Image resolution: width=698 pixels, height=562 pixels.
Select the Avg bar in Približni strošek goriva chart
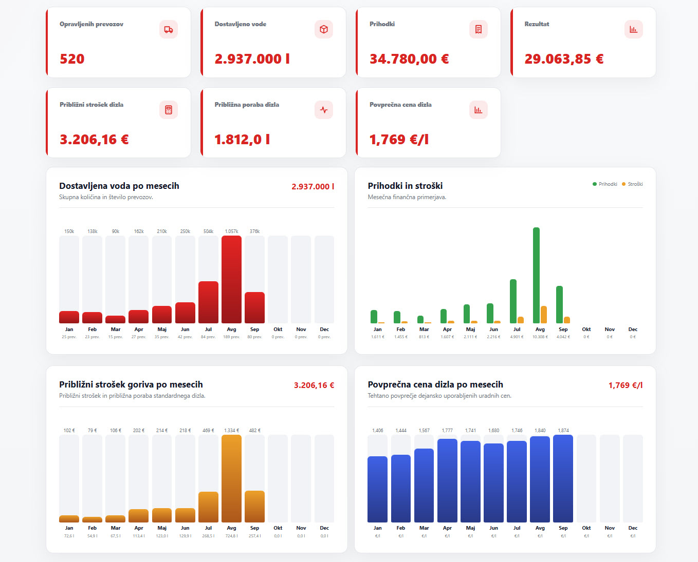(231, 478)
